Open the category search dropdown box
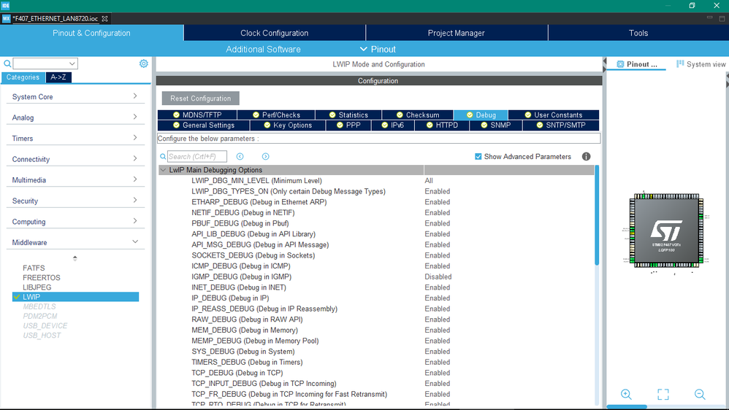This screenshot has height=410, width=729. click(x=45, y=63)
